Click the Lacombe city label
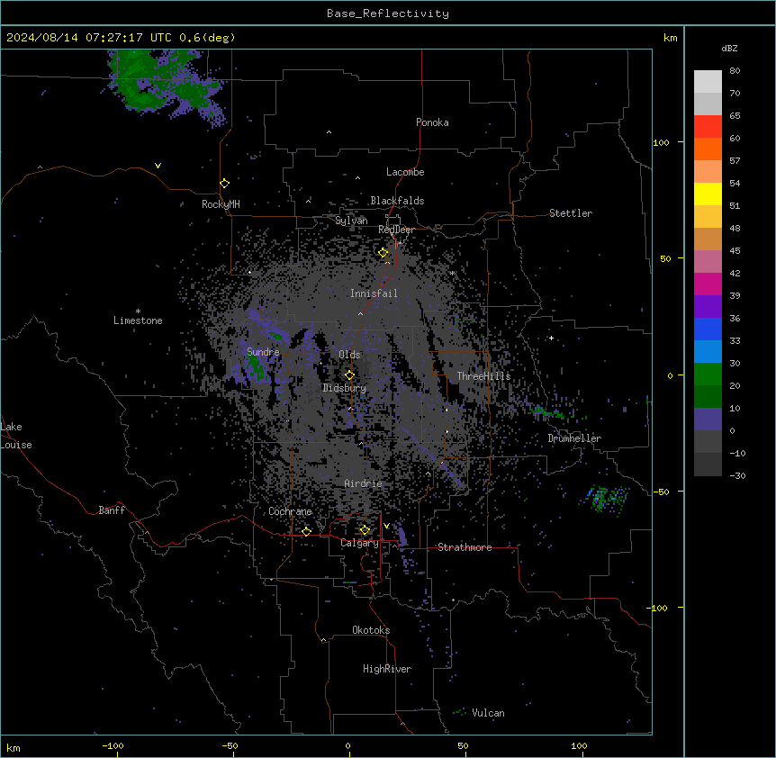This screenshot has width=776, height=758. (405, 172)
